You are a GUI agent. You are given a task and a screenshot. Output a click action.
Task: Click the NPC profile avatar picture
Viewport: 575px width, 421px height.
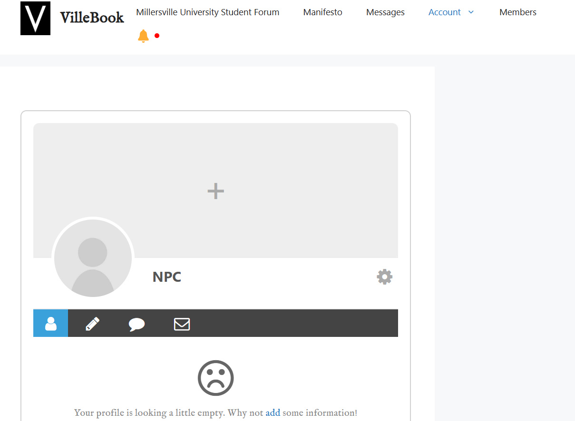point(93,258)
